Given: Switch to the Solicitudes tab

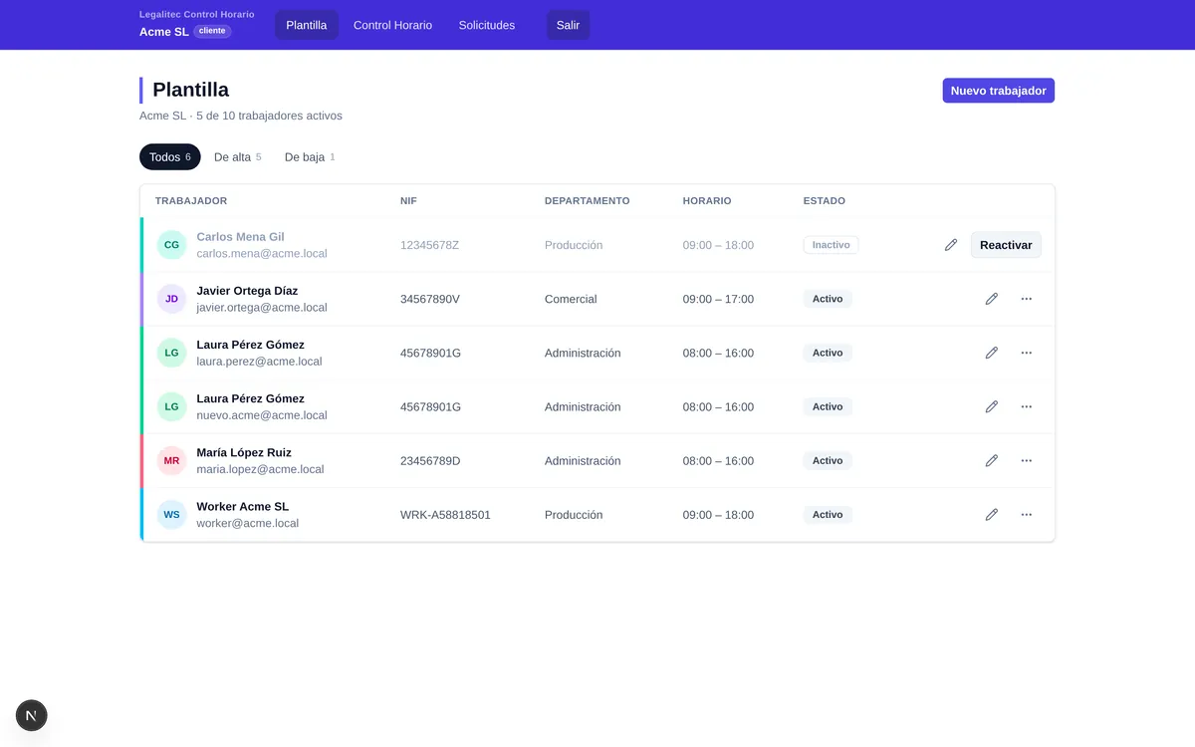Looking at the screenshot, I should [x=487, y=25].
